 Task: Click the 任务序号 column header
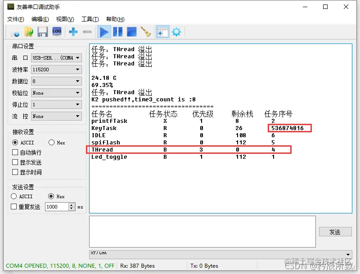coord(278,113)
